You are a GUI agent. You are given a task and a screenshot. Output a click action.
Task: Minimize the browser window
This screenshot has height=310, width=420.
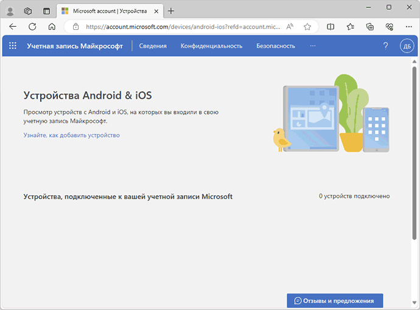[x=369, y=7]
